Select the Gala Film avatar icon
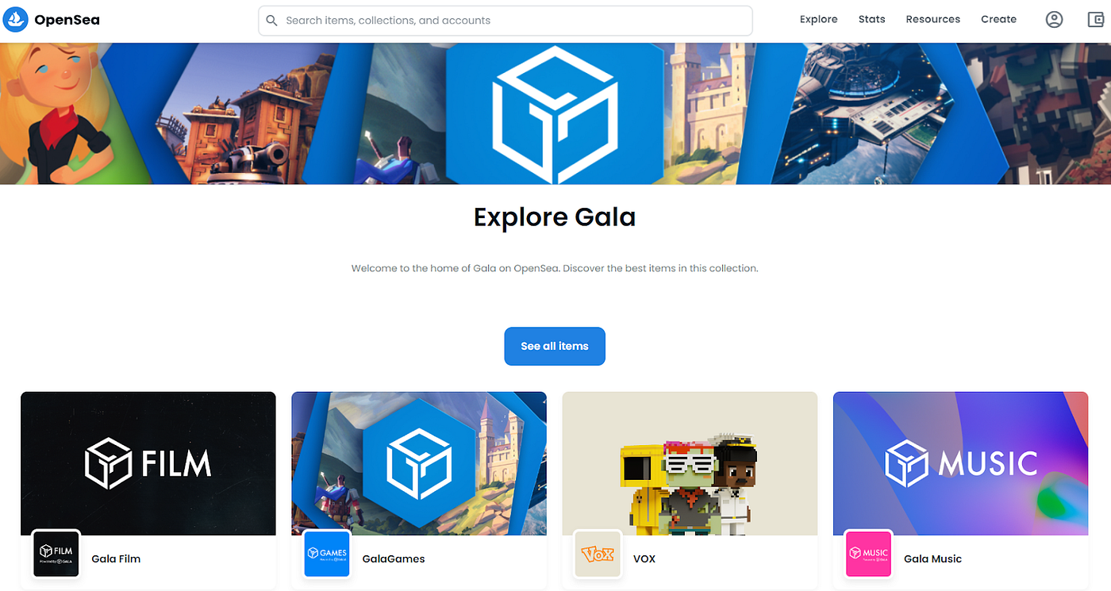The width and height of the screenshot is (1111, 591). pos(56,554)
